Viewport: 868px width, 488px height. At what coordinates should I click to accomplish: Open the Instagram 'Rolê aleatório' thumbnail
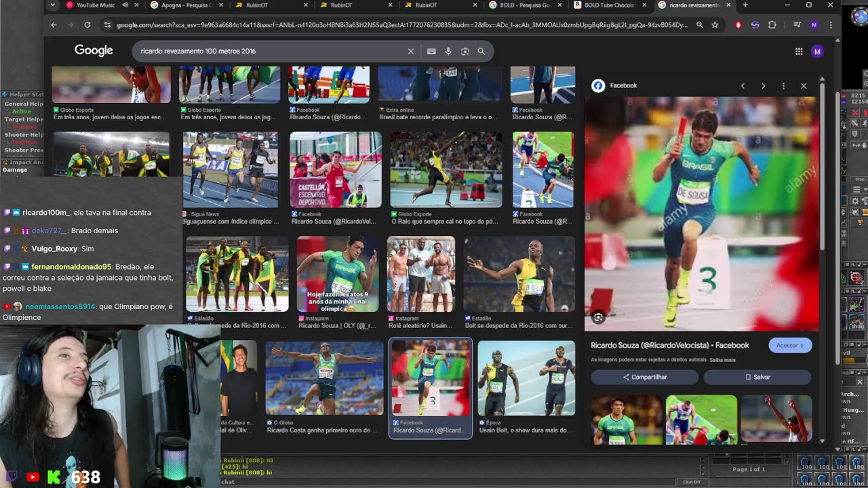pos(421,274)
